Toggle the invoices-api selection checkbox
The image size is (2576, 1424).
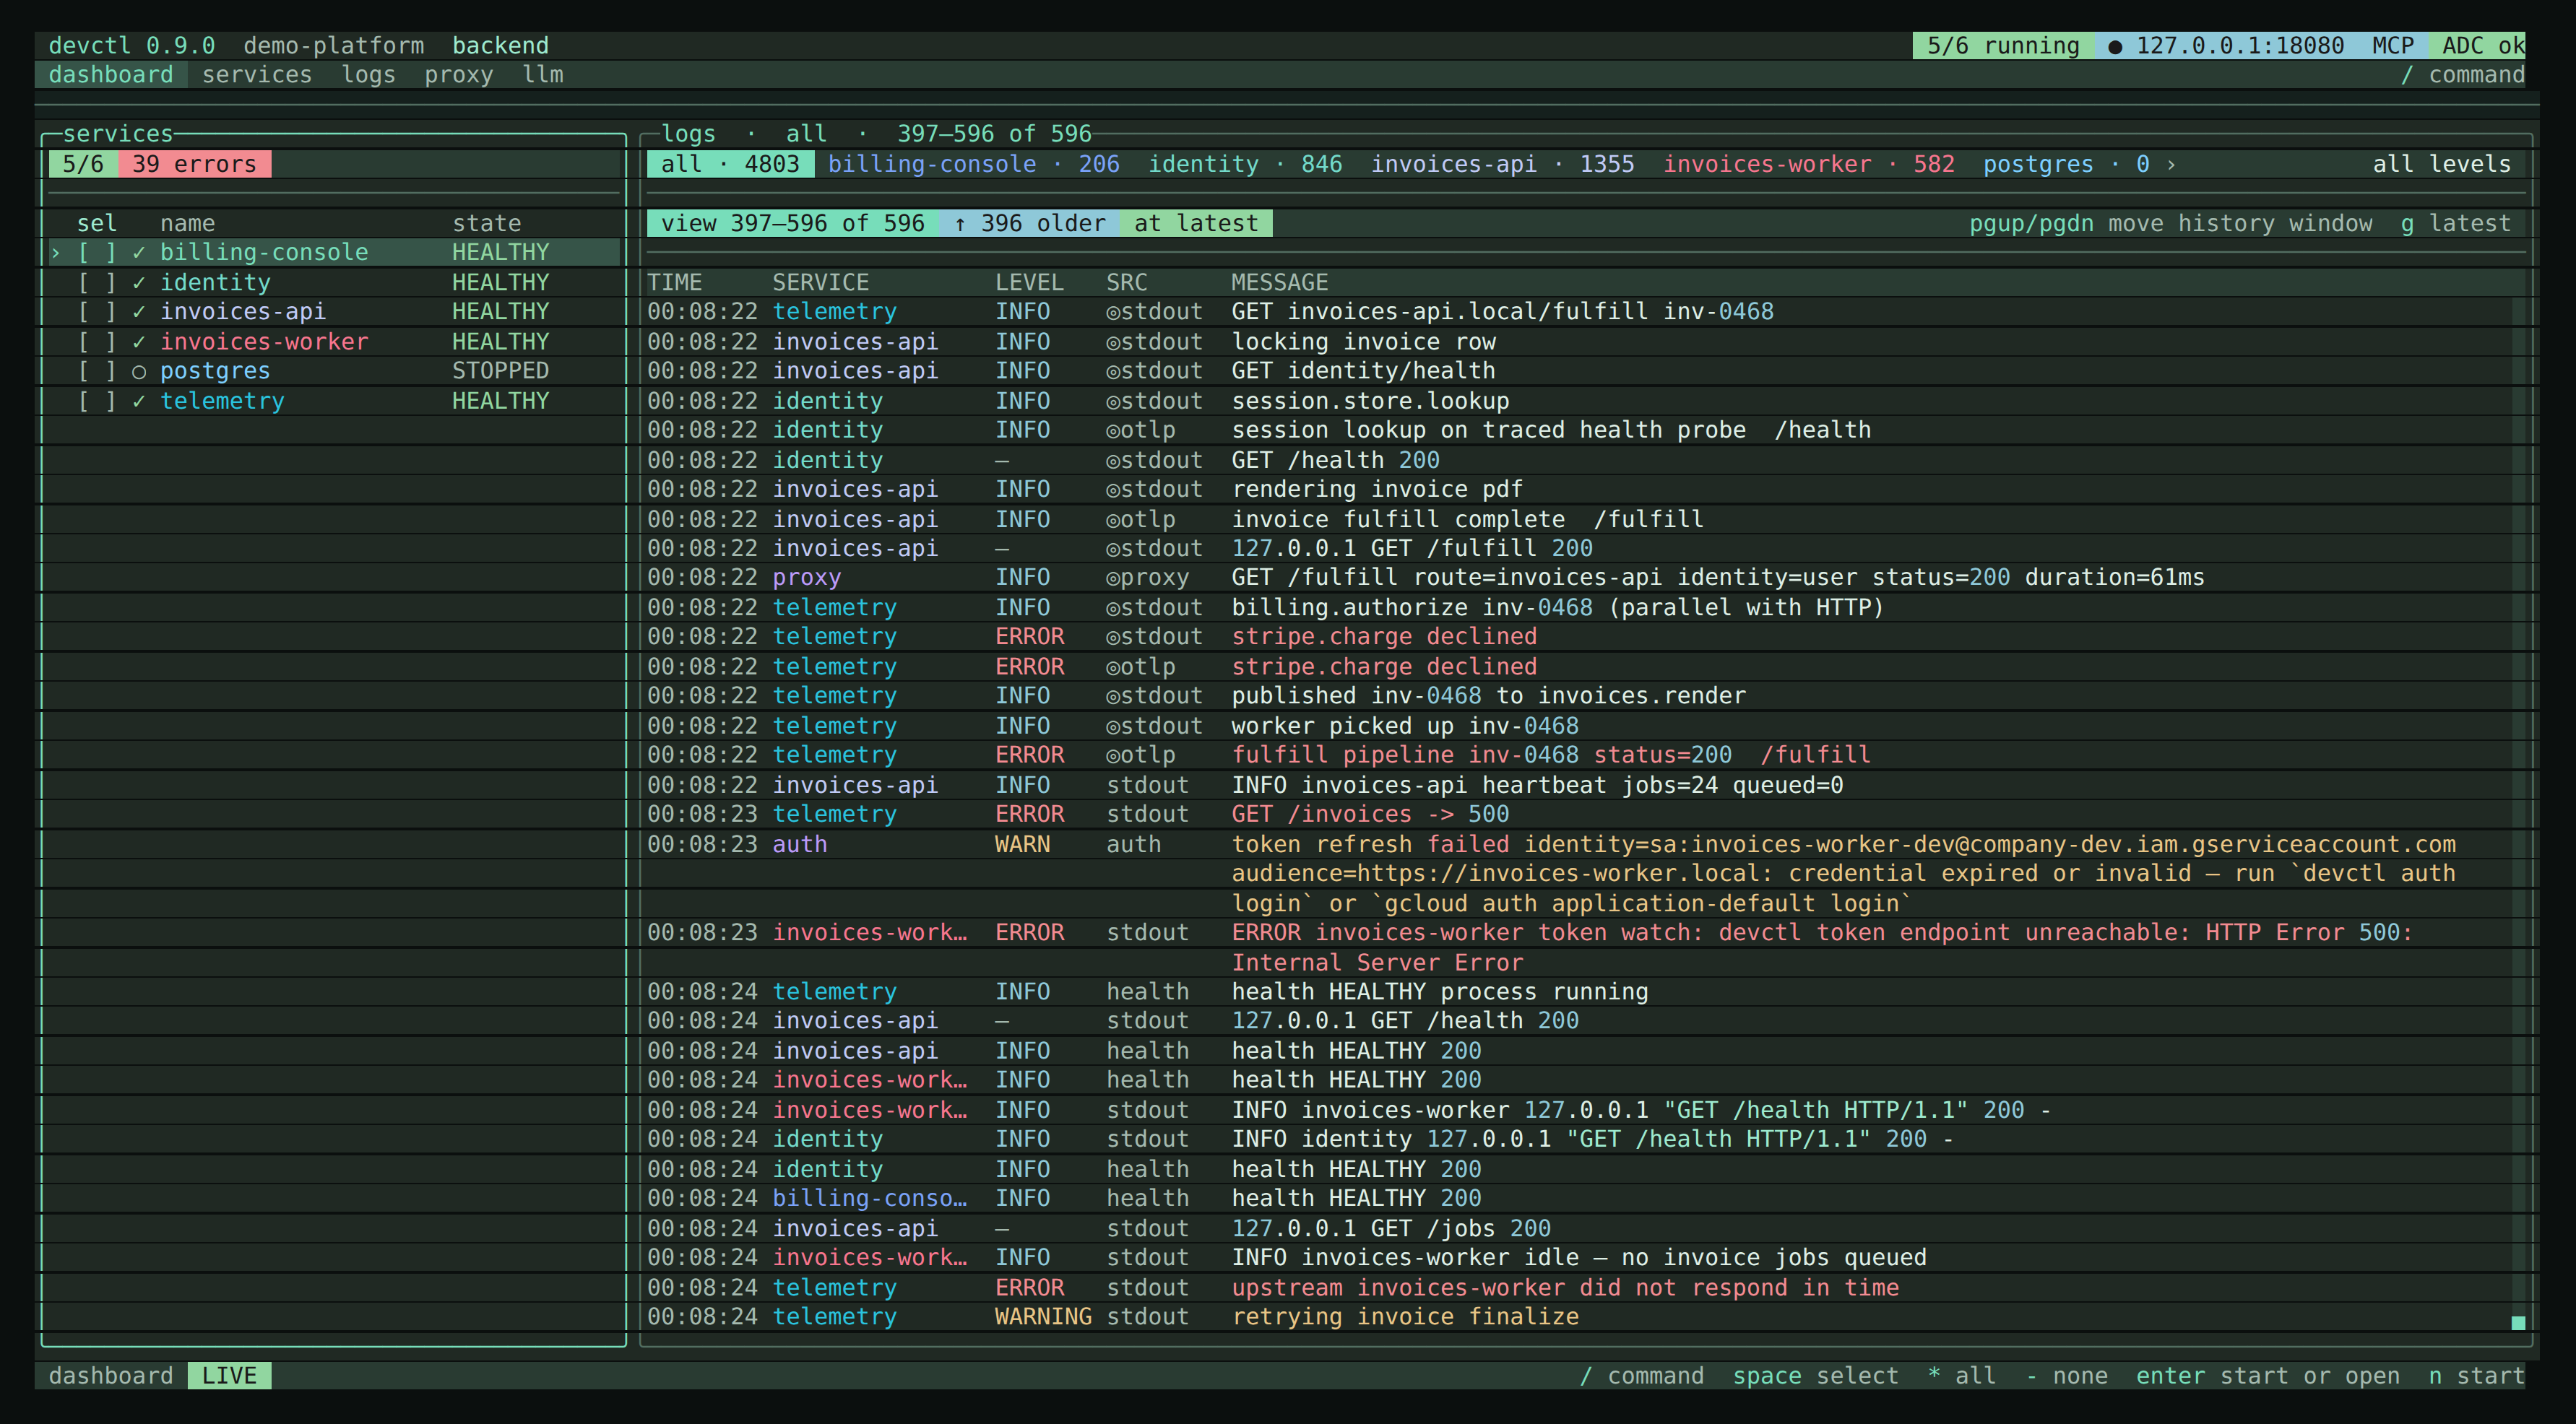click(x=97, y=311)
